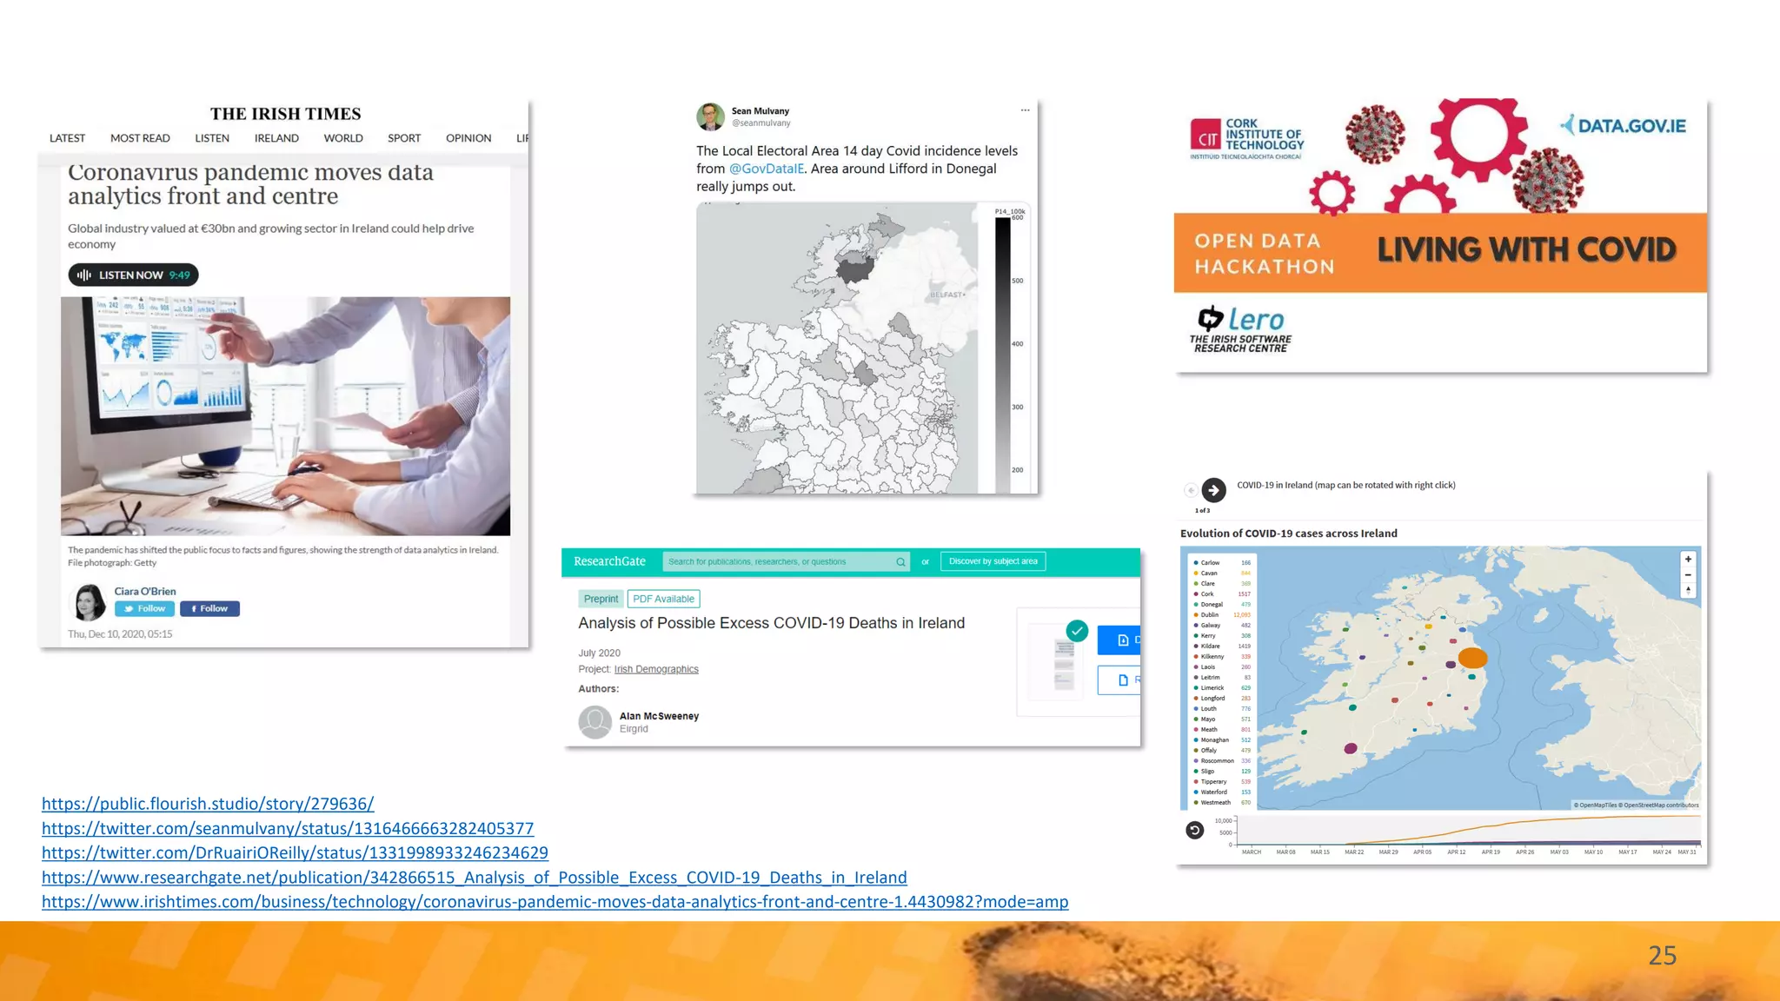The width and height of the screenshot is (1780, 1001).
Task: Click the Irish Demographics project link
Action: [x=656, y=669]
